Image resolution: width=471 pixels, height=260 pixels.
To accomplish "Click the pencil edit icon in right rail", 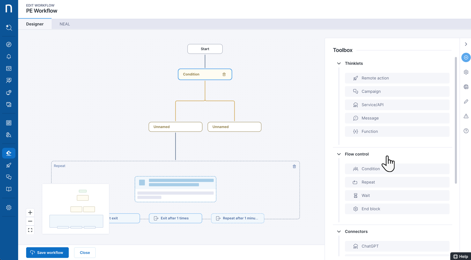I will pyautogui.click(x=466, y=101).
